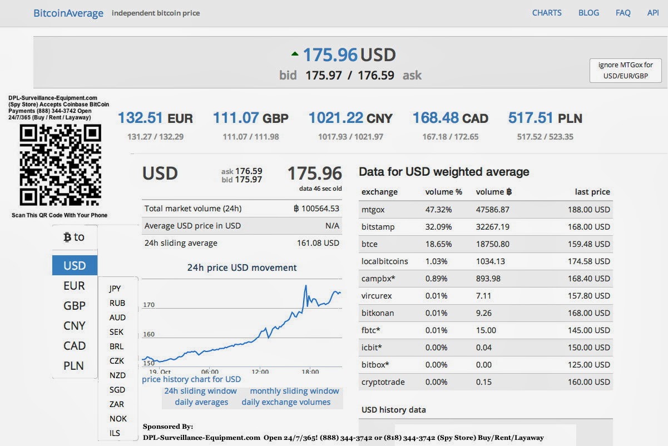The width and height of the screenshot is (668, 446).
Task: Click the 517.51 PLN price header
Action: 545,118
